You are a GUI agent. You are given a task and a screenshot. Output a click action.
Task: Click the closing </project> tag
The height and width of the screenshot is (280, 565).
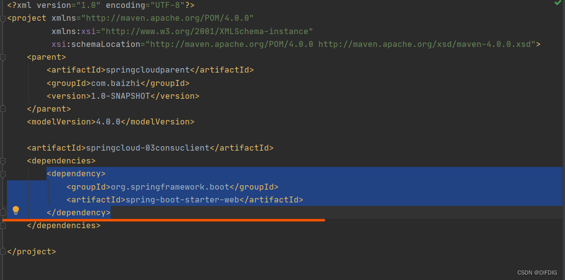[x=32, y=251]
